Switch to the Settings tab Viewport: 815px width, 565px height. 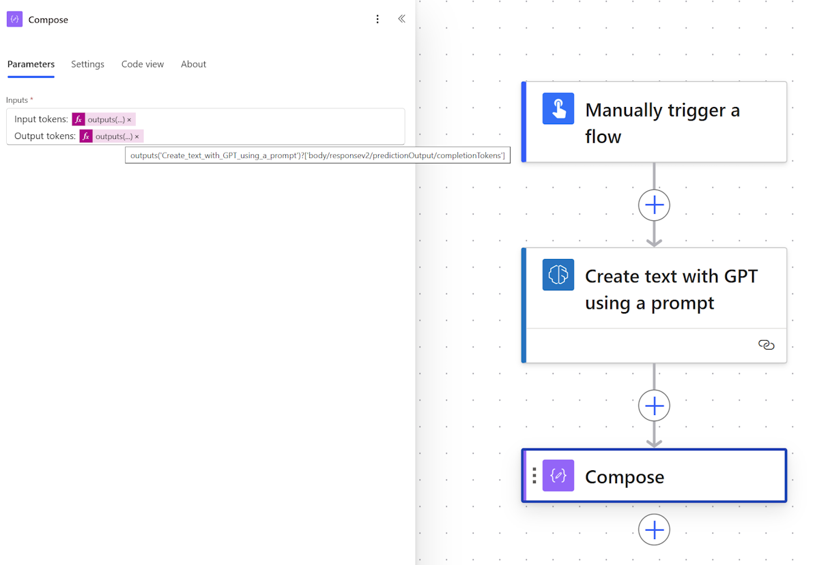point(87,64)
